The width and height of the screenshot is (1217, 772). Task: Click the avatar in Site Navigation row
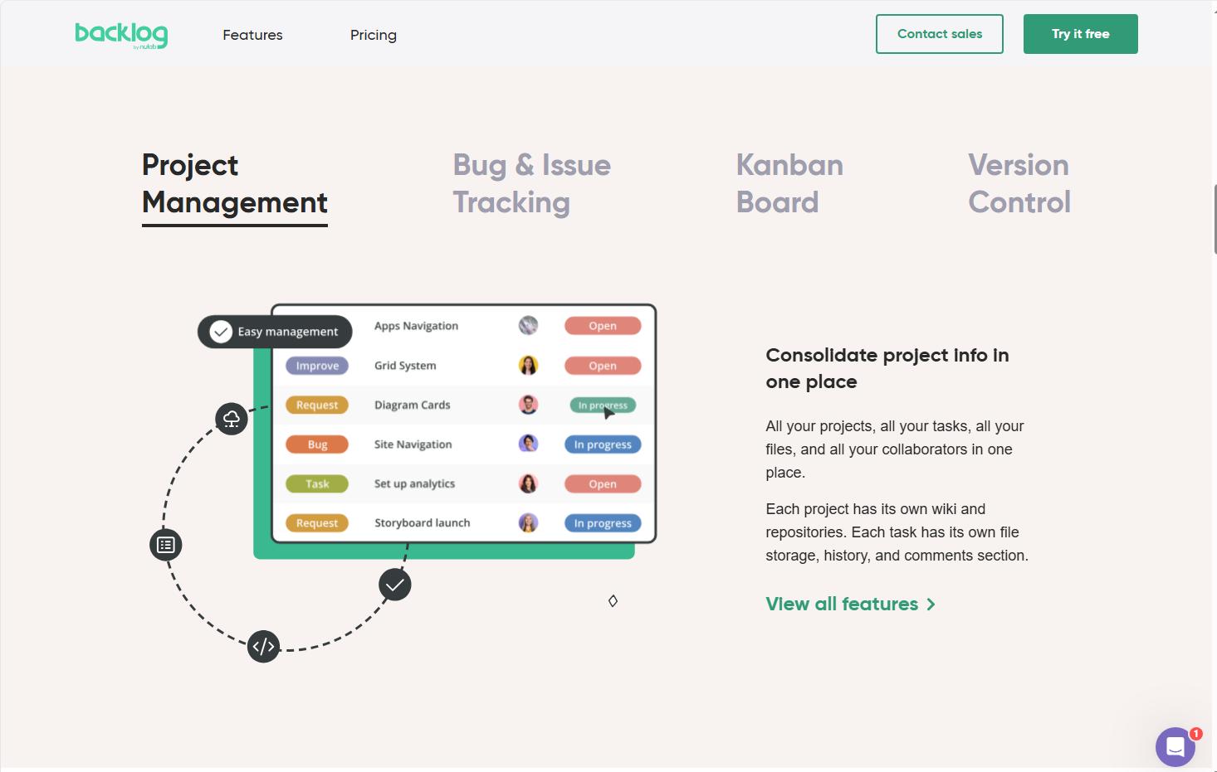528,444
